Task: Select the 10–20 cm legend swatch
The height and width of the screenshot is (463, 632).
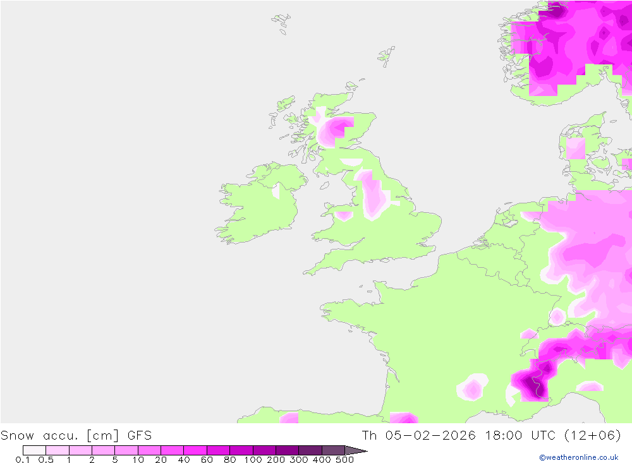Action: (x=149, y=450)
